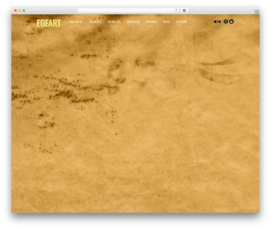Go to the Müzayede page

point(133,22)
